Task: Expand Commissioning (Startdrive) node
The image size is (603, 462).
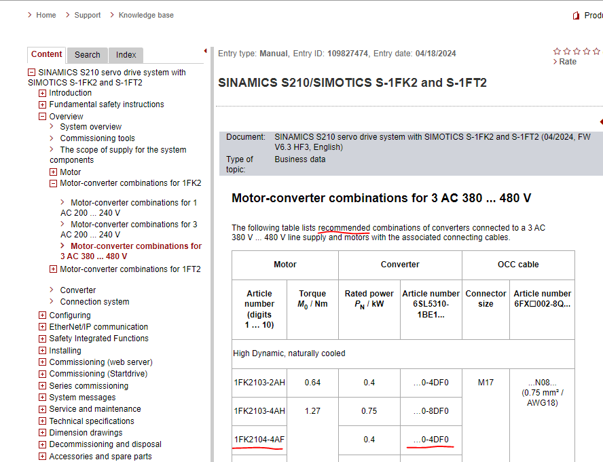Action: point(42,374)
